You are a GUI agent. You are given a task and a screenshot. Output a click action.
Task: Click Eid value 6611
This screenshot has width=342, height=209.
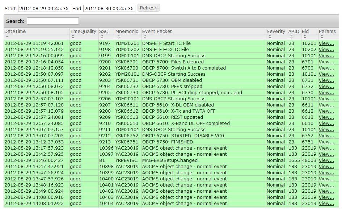308,105
